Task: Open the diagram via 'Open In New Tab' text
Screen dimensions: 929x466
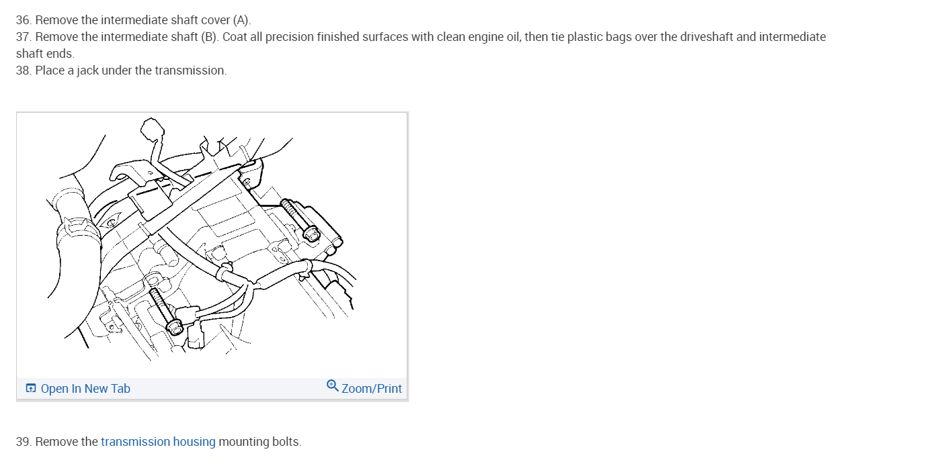Action: tap(85, 388)
